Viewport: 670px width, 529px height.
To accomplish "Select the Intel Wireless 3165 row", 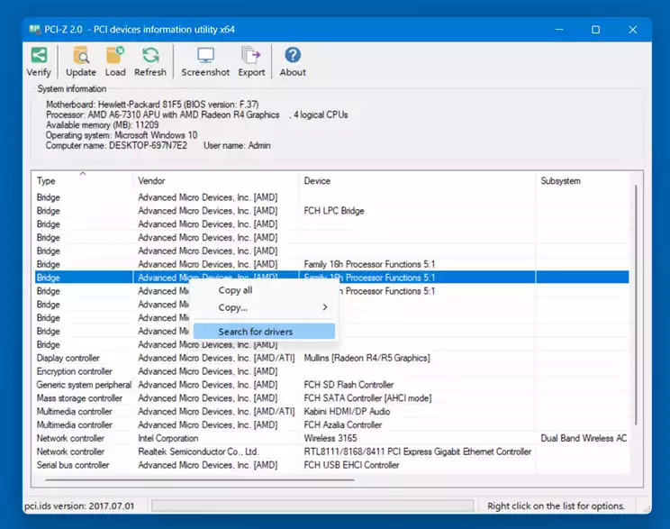I will click(x=331, y=438).
